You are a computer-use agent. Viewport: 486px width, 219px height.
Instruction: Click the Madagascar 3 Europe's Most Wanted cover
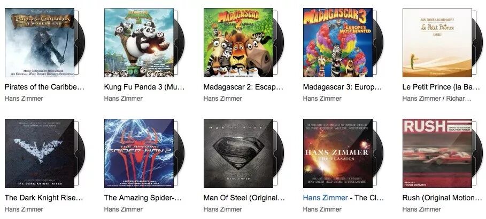[x=338, y=42]
